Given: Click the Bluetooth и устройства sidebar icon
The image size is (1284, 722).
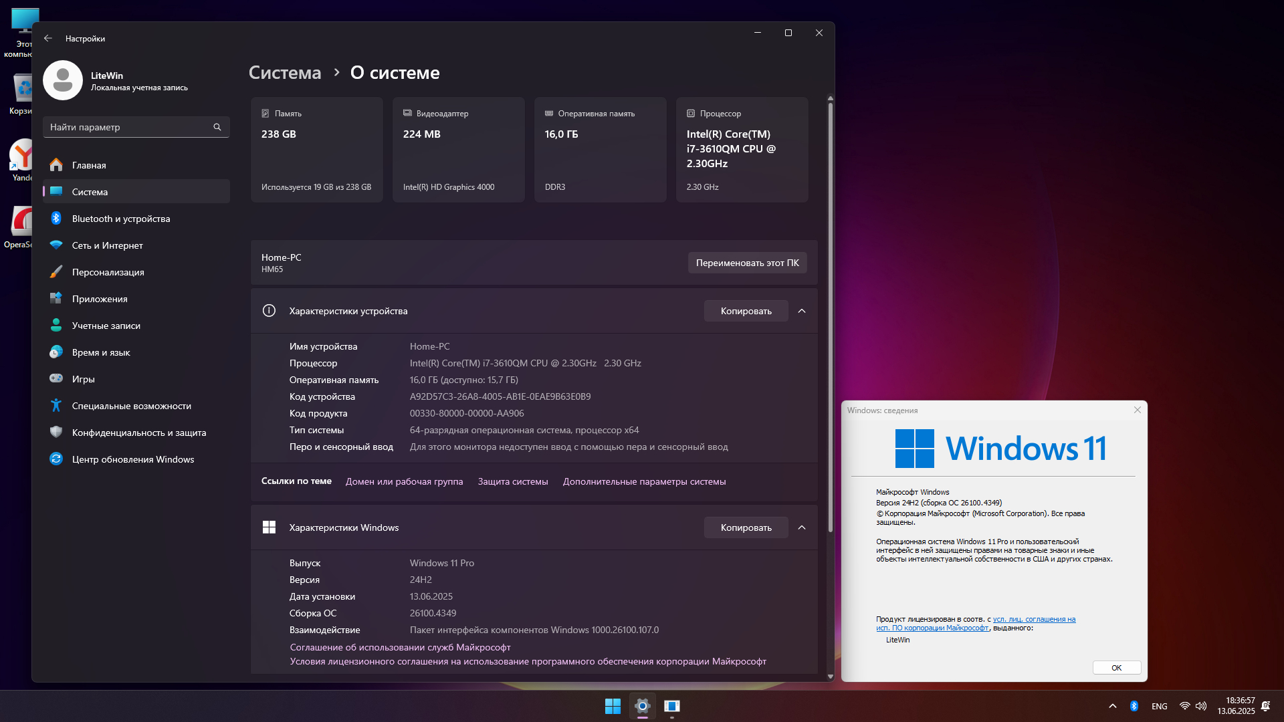Looking at the screenshot, I should (x=56, y=219).
